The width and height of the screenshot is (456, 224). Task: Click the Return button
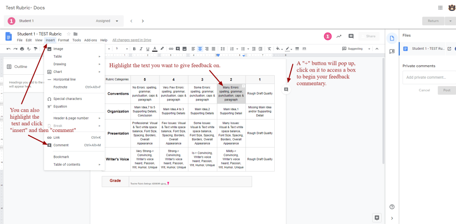coord(433,21)
